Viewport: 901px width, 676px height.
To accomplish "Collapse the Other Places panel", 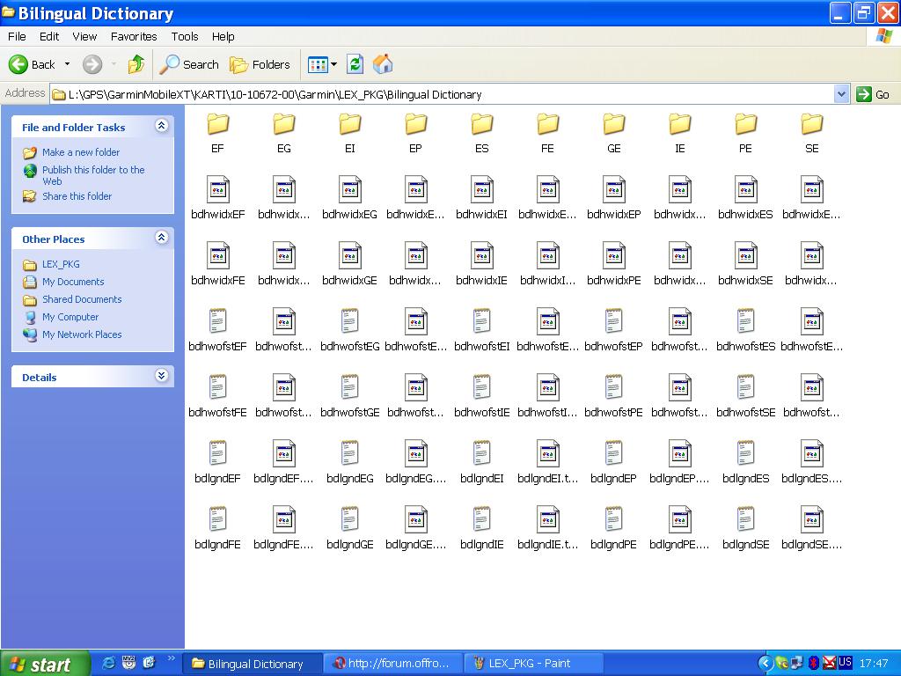I will point(161,239).
